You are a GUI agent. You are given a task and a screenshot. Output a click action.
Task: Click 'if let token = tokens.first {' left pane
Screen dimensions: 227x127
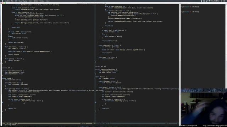[20, 99]
